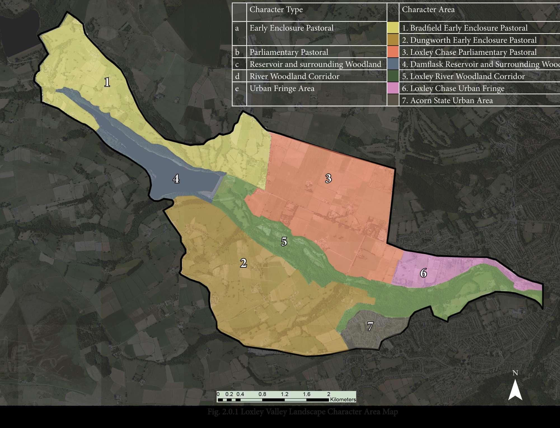
Task: Click the number 4 on the reservoir
Action: 176,178
